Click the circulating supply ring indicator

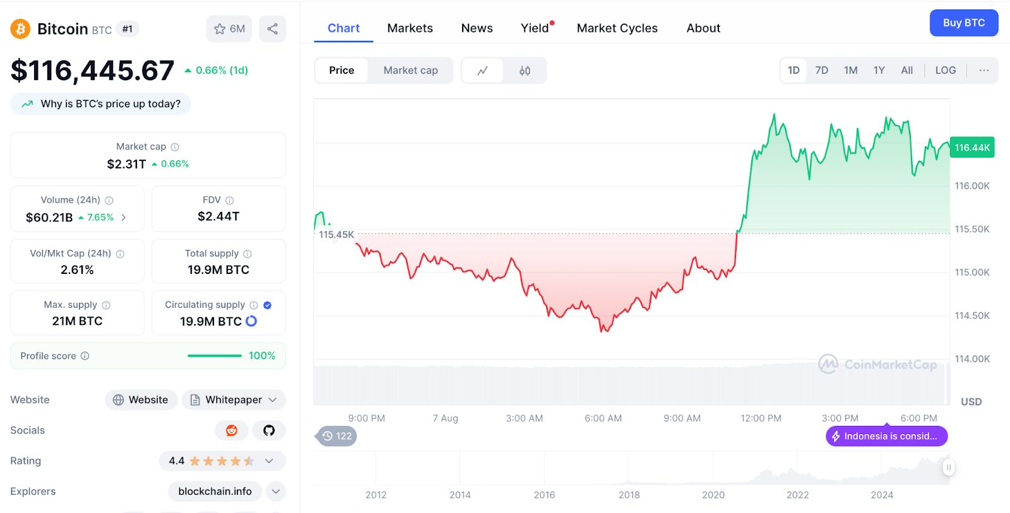[x=251, y=321]
